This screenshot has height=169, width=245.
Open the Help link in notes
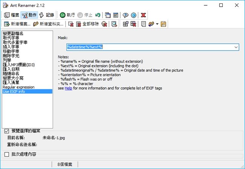(x=68, y=88)
